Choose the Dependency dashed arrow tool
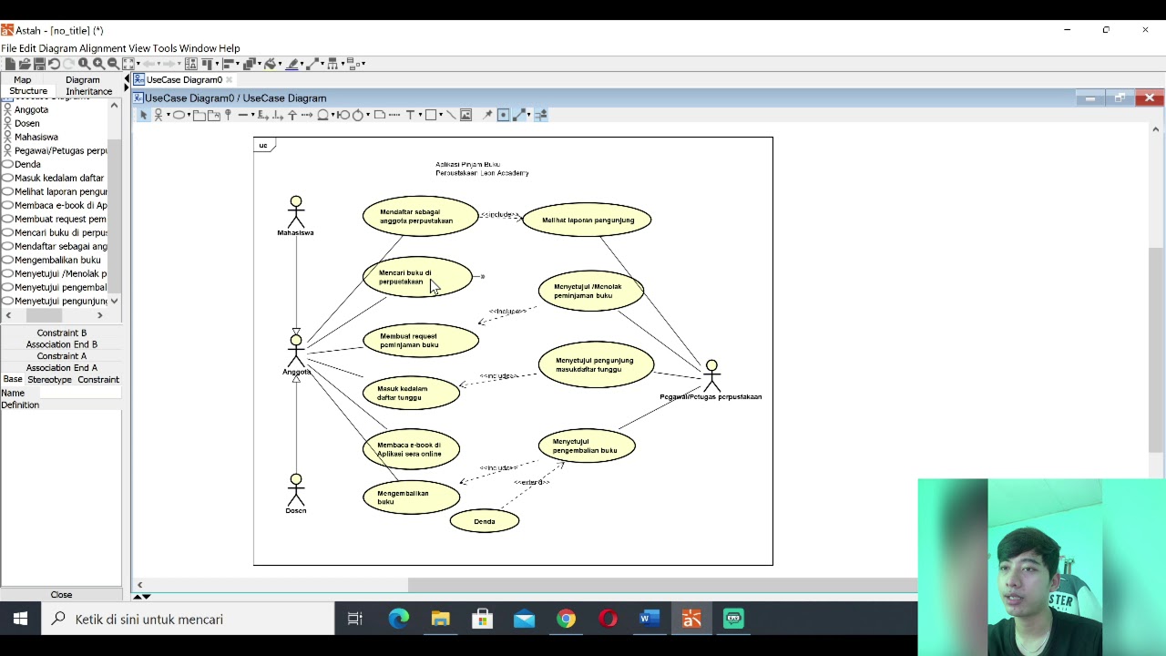The width and height of the screenshot is (1166, 656). (306, 115)
